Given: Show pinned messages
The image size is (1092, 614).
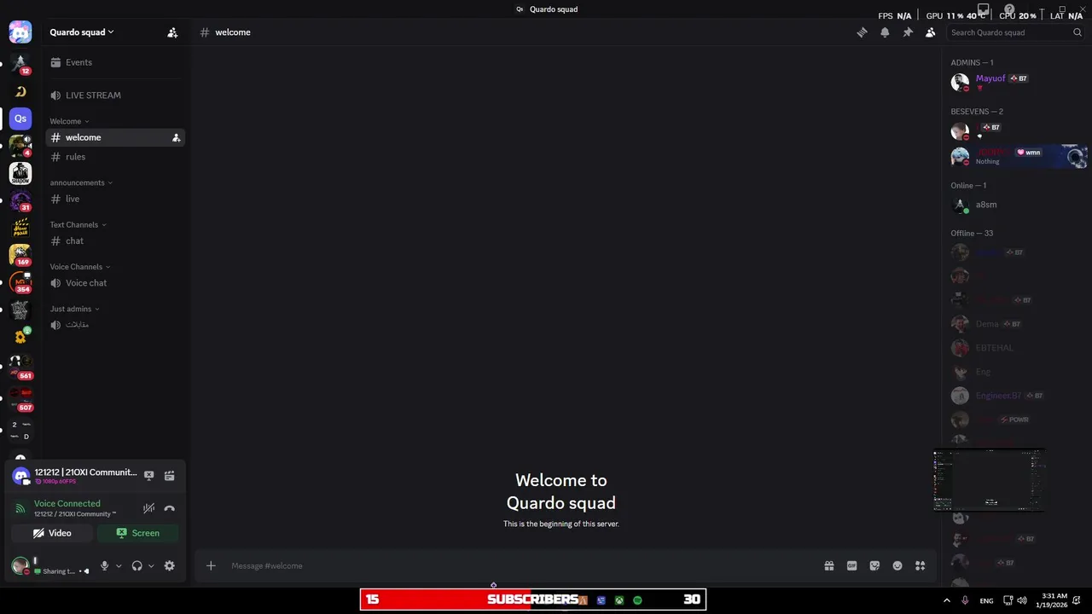Looking at the screenshot, I should pos(908,32).
